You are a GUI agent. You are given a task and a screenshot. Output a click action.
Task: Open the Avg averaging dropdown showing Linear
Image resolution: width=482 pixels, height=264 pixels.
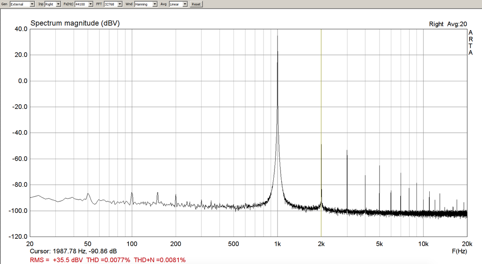click(x=178, y=4)
